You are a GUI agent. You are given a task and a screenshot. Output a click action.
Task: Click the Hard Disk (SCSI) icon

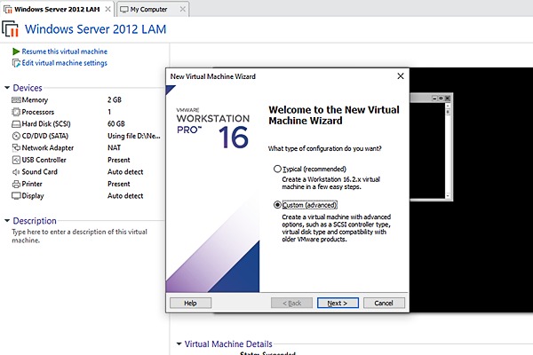tap(16, 124)
